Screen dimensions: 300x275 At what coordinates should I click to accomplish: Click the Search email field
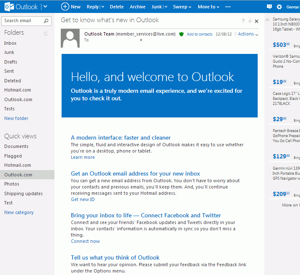pos(22,20)
